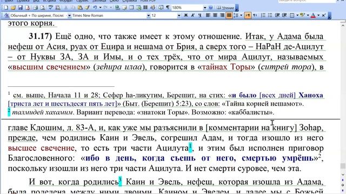The width and height of the screenshot is (346, 194).
Task: Click the Times New Roman font box
Action: tap(109, 16)
